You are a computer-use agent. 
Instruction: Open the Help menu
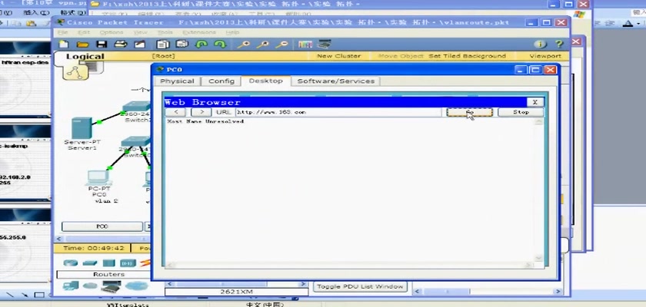232,32
